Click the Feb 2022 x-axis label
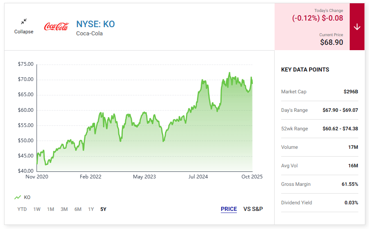This screenshot has height=229, width=369. tap(91, 177)
